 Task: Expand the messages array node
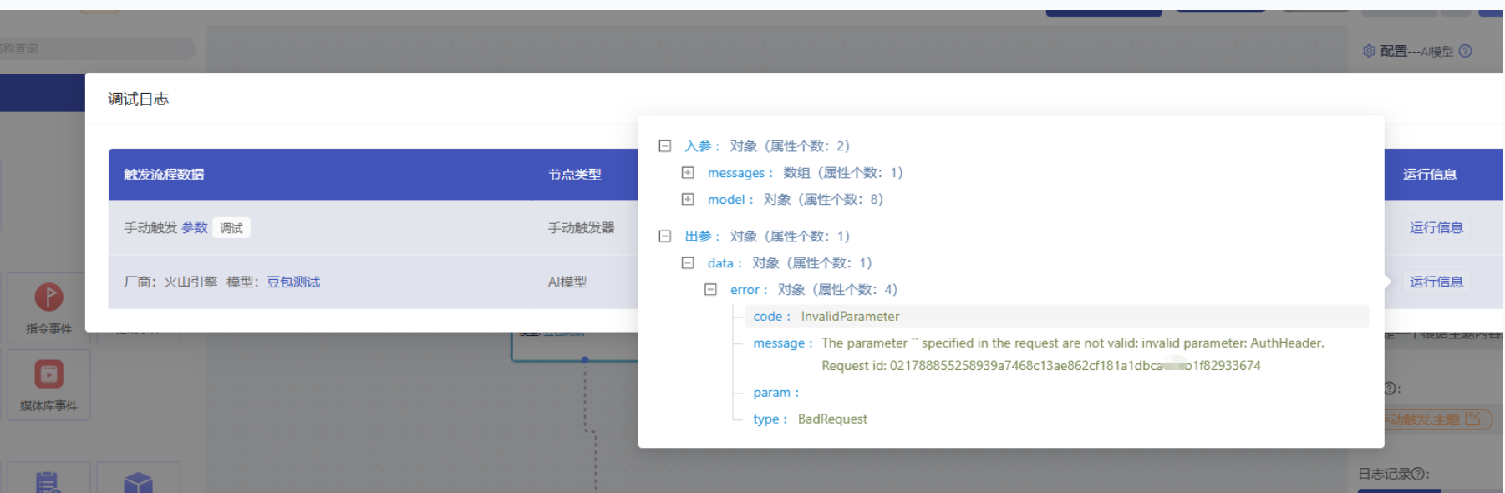[x=688, y=173]
